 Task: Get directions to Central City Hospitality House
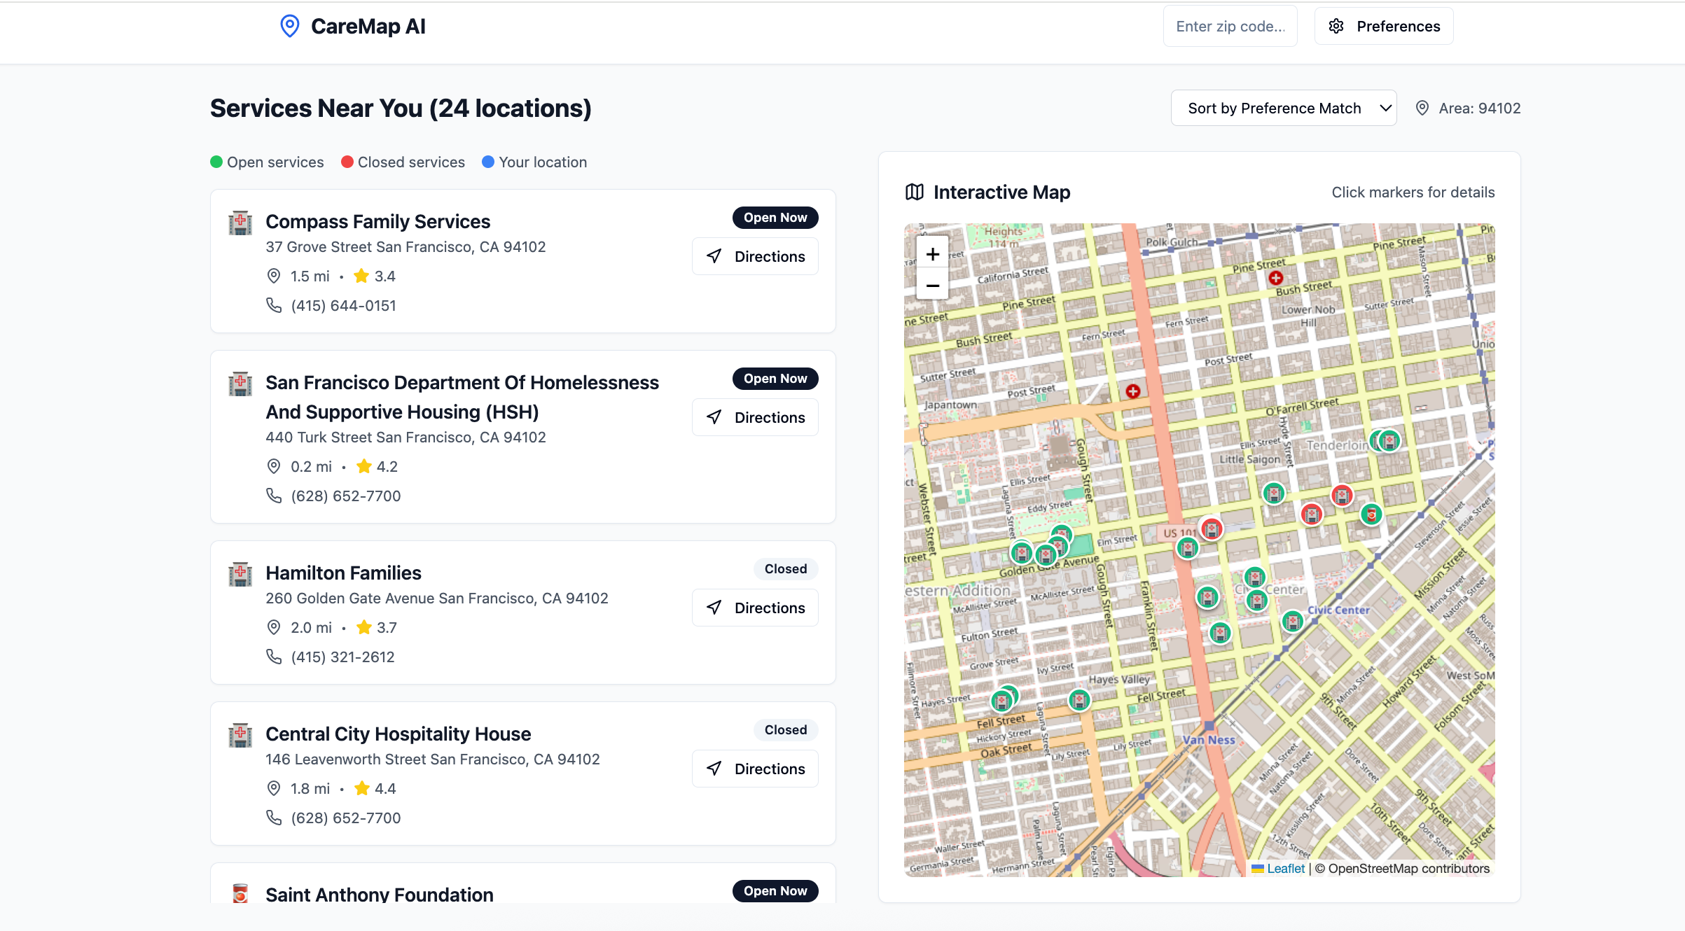point(755,769)
